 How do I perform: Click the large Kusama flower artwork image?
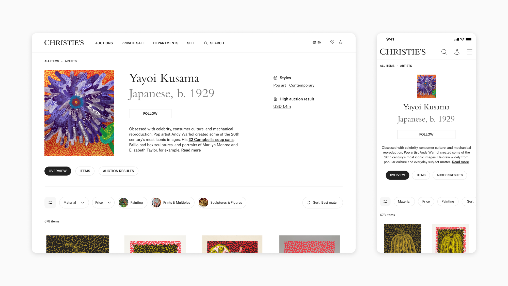pos(79,113)
